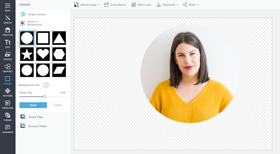Viewport: 280px width, 154px height.
Task: Open the Add an image dropdown
Action: (x=87, y=5)
